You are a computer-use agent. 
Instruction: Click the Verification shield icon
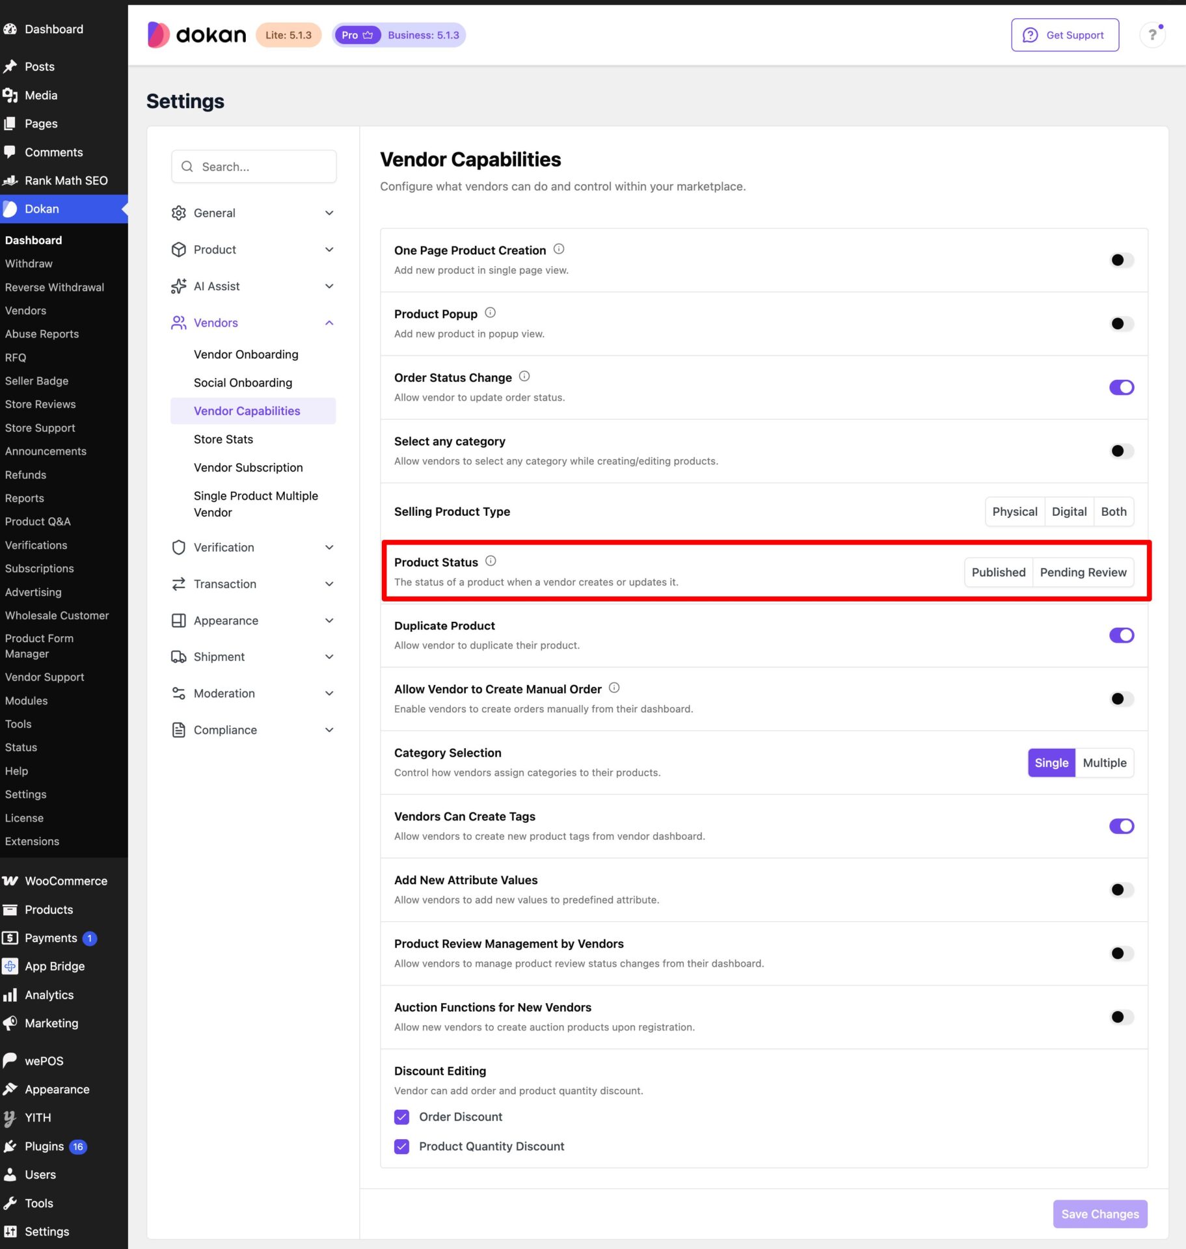(x=178, y=548)
